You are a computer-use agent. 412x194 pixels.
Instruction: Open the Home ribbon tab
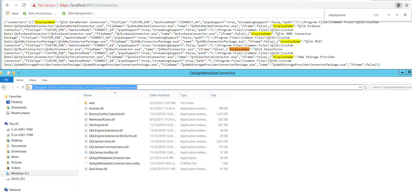[20, 80]
